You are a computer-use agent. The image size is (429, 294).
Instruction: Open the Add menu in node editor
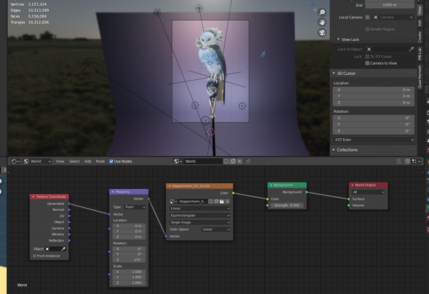point(88,161)
